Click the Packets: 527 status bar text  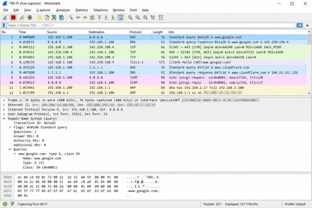tap(212, 204)
